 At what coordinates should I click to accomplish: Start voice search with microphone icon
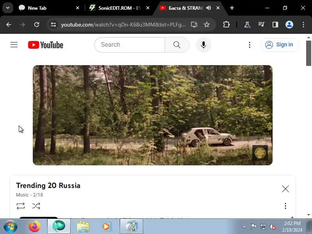click(203, 45)
